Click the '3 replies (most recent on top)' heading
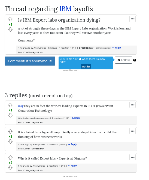Viewport: 149px width, 180px height. [x=39, y=95]
